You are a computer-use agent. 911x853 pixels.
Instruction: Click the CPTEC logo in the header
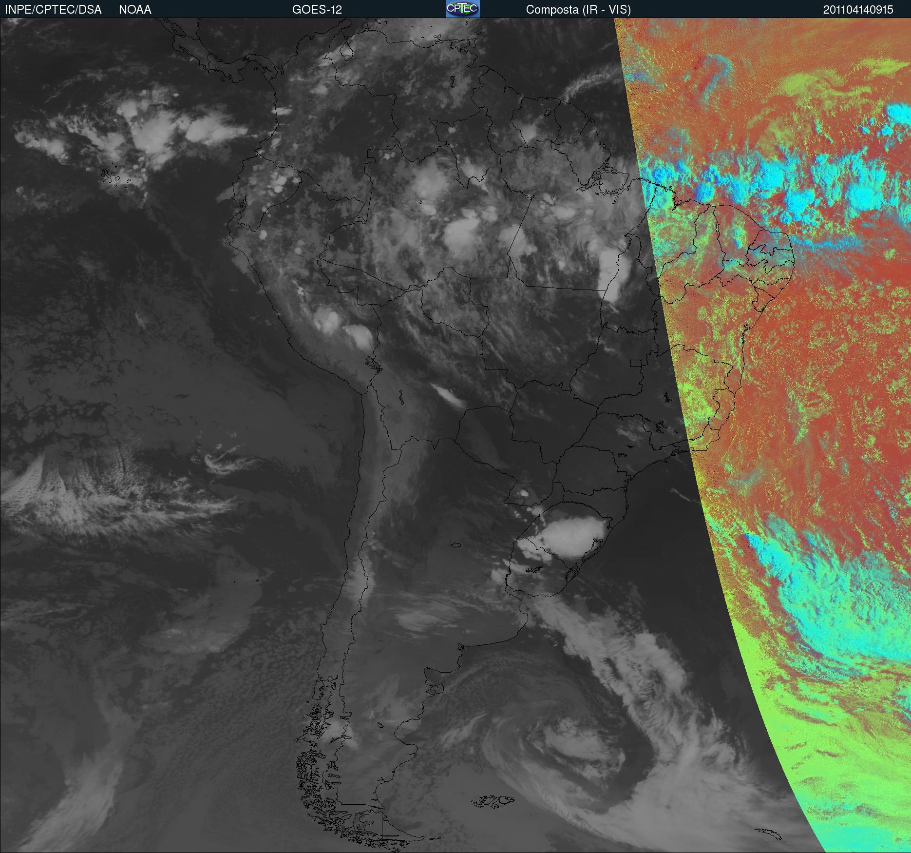click(x=463, y=9)
